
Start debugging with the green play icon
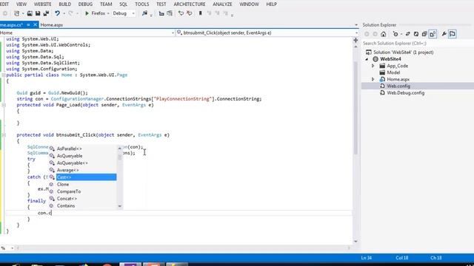[87, 13]
